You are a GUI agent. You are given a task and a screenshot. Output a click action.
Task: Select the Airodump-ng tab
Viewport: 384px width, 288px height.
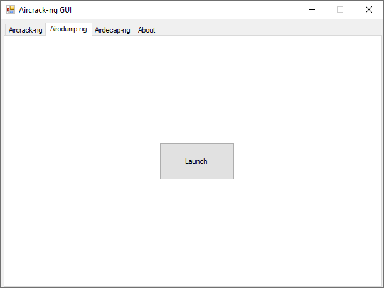pos(68,29)
